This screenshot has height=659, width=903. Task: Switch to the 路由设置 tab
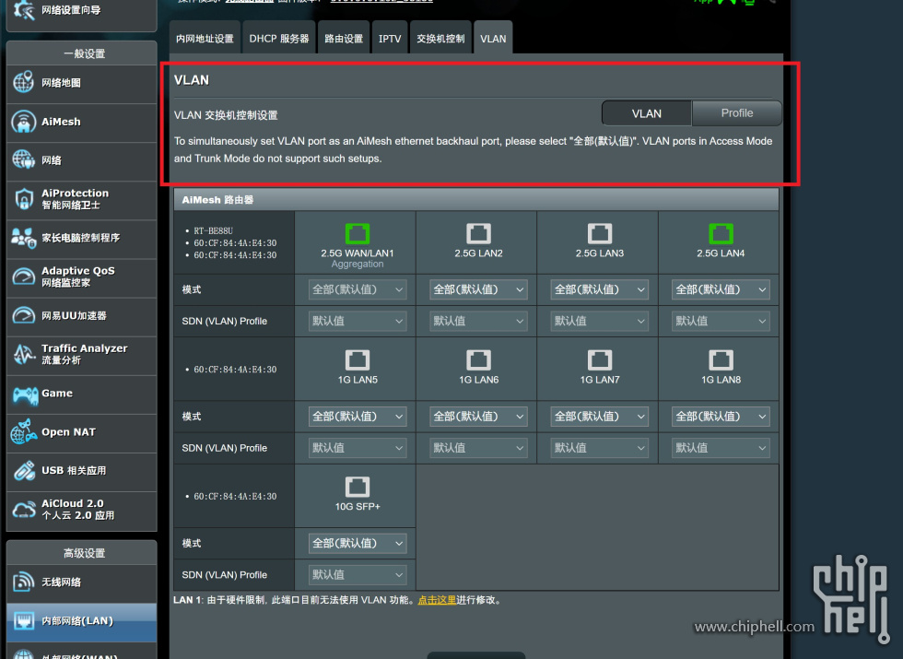(x=344, y=38)
